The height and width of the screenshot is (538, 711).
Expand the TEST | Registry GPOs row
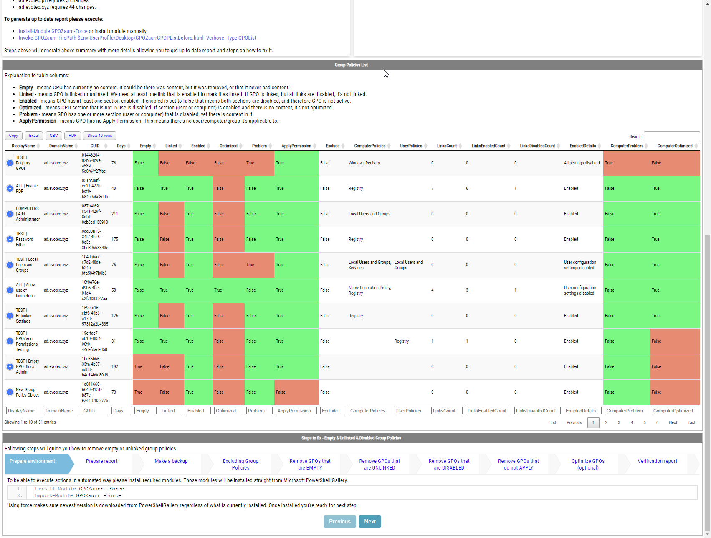click(10, 163)
